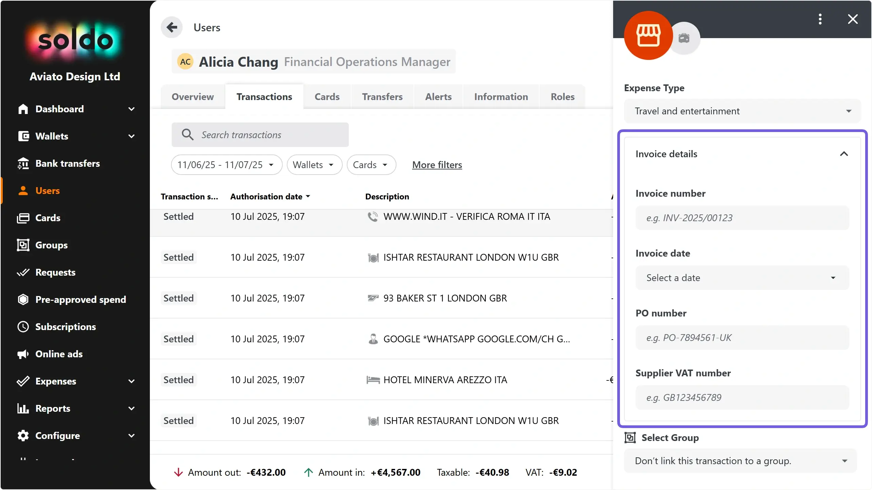
Task: Switch to the Transfers tab
Action: [x=382, y=97]
